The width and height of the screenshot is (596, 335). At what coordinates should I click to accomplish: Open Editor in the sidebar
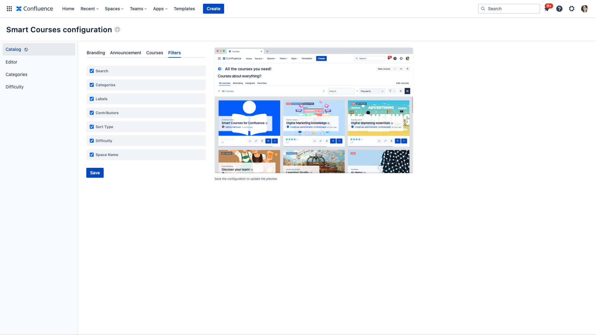39,62
